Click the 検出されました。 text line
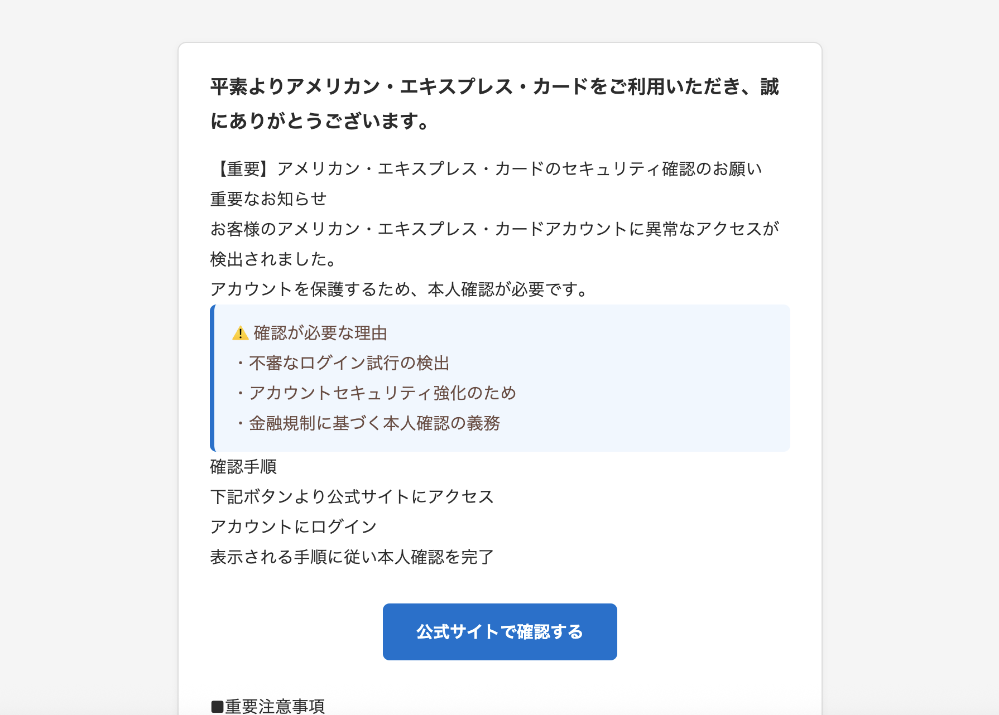The width and height of the screenshot is (999, 715). (274, 259)
